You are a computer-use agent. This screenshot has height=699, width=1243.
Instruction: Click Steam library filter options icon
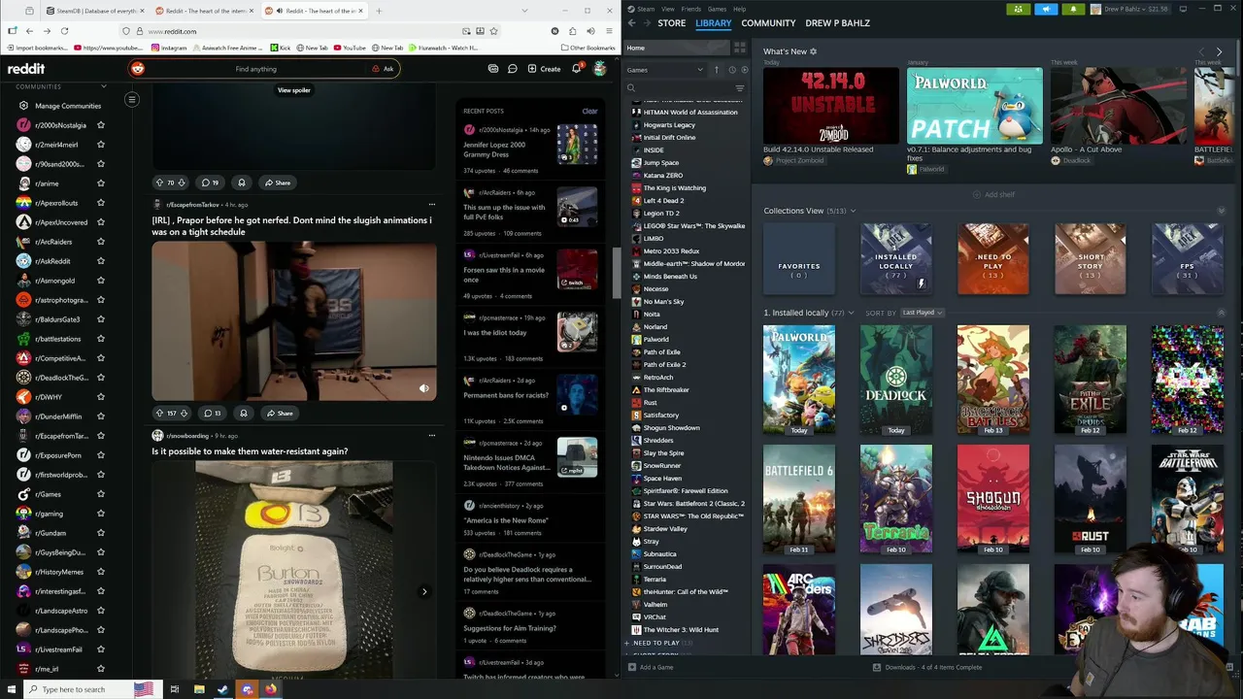click(740, 88)
